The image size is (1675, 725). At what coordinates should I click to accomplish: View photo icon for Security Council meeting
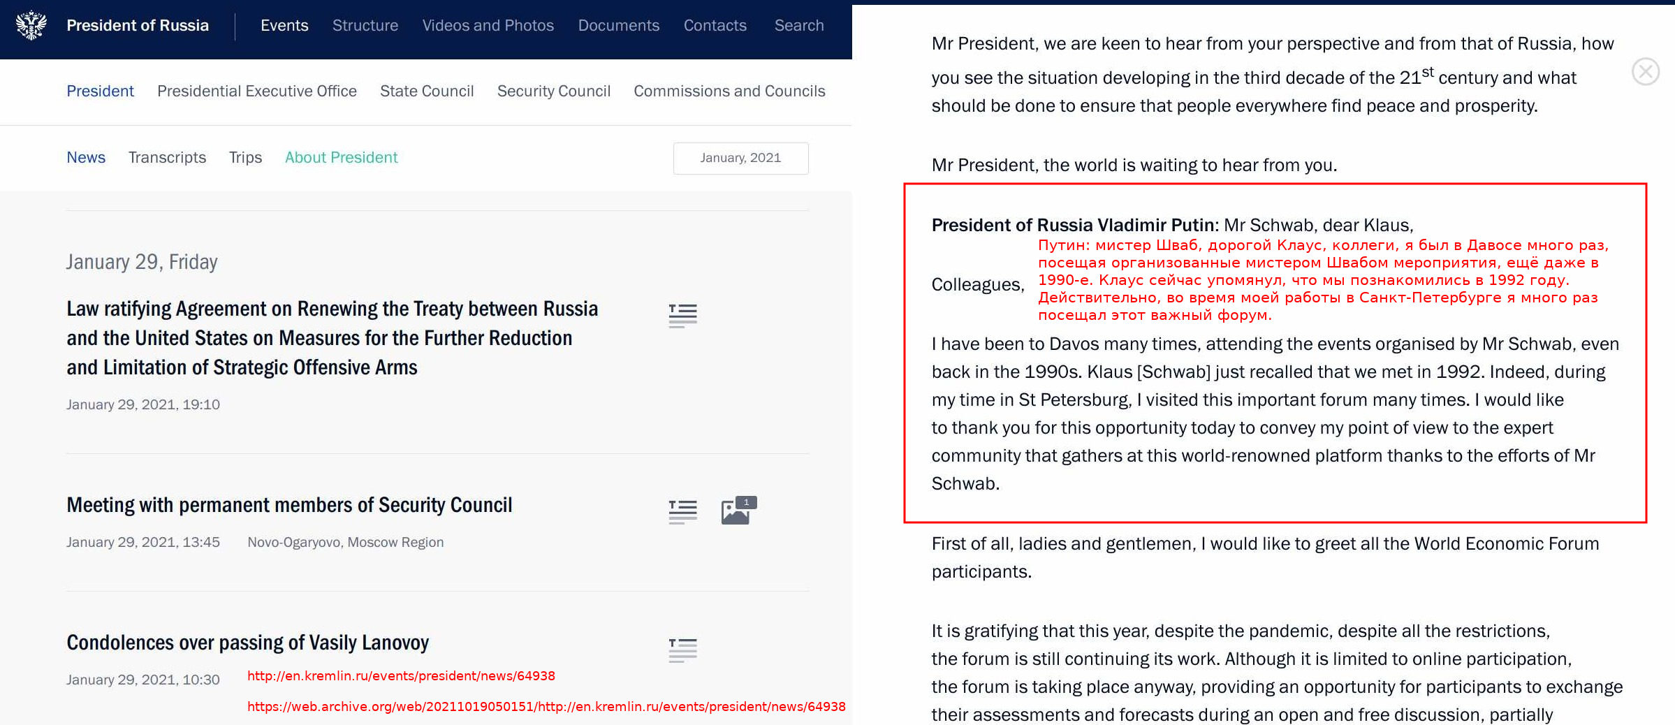pos(738,511)
